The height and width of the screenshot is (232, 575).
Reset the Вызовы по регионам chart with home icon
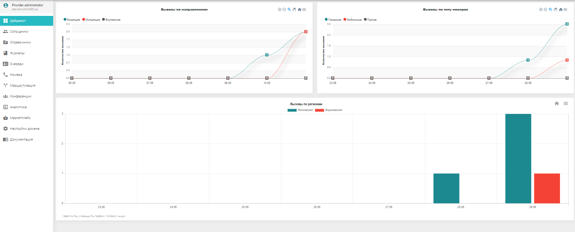point(557,103)
